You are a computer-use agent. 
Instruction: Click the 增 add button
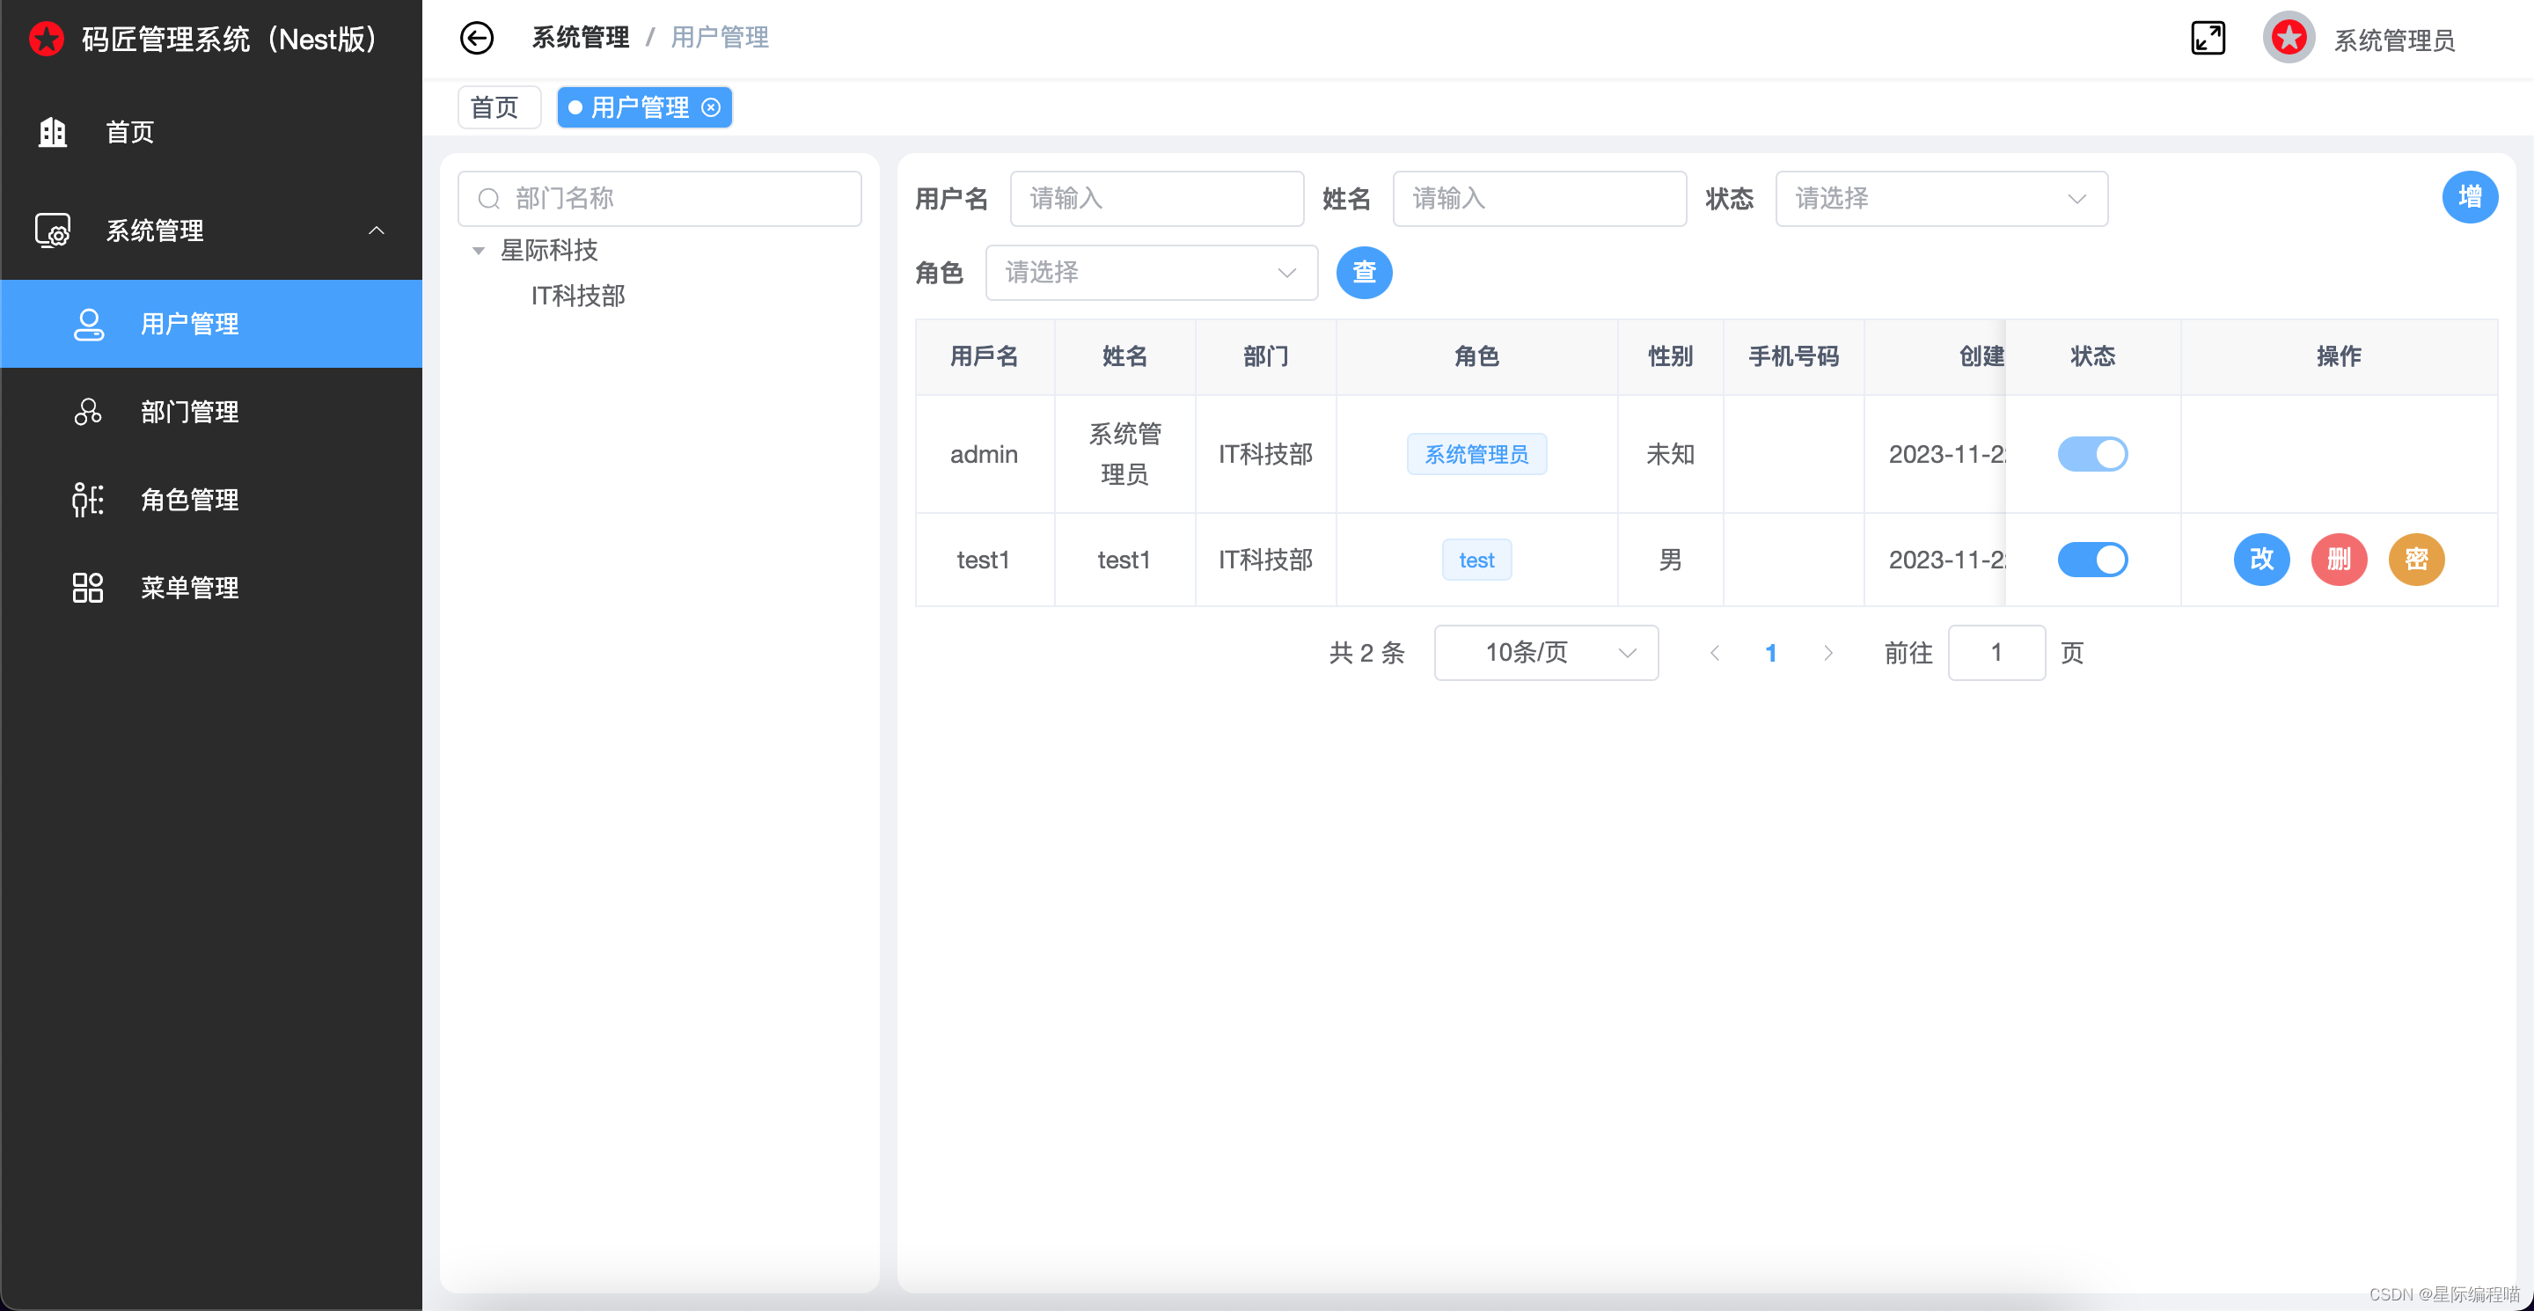(2470, 197)
